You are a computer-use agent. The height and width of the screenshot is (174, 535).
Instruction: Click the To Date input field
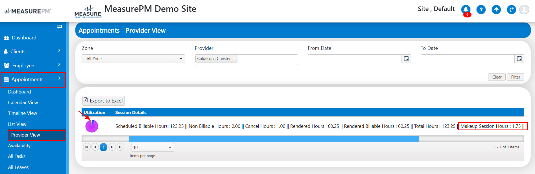pyautogui.click(x=468, y=59)
